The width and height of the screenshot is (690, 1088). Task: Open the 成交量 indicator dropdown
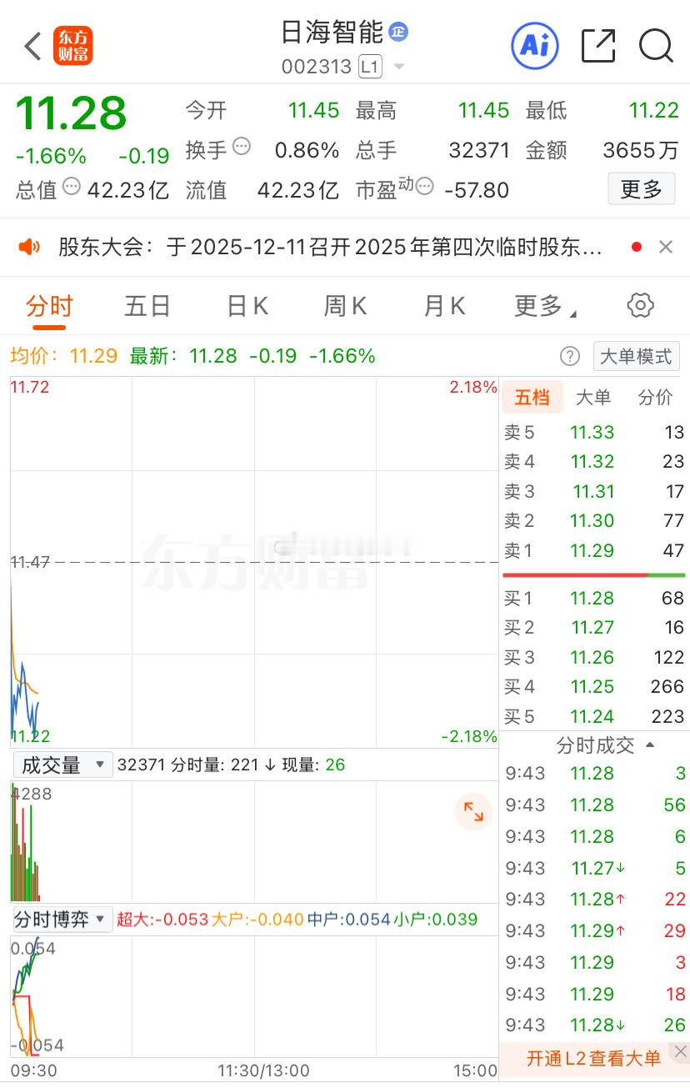(62, 764)
